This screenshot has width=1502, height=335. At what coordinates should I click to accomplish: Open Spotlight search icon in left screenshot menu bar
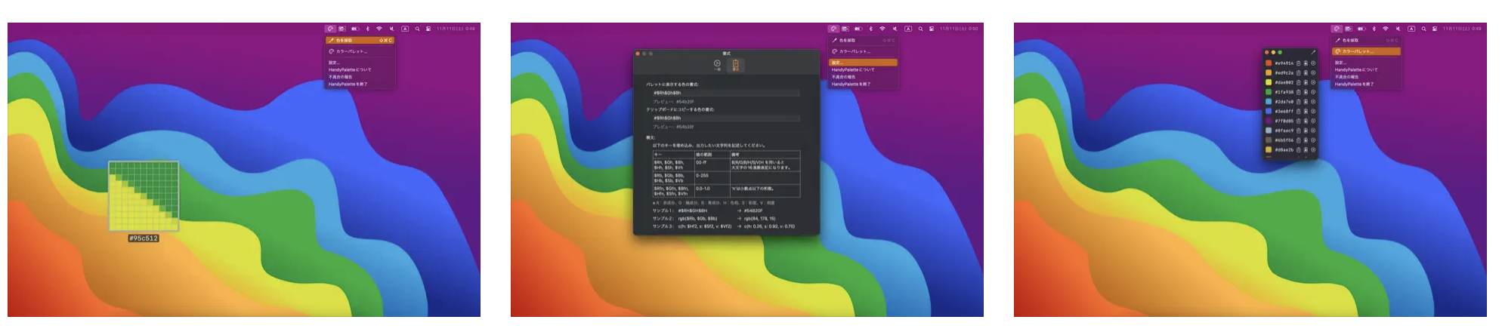[417, 29]
